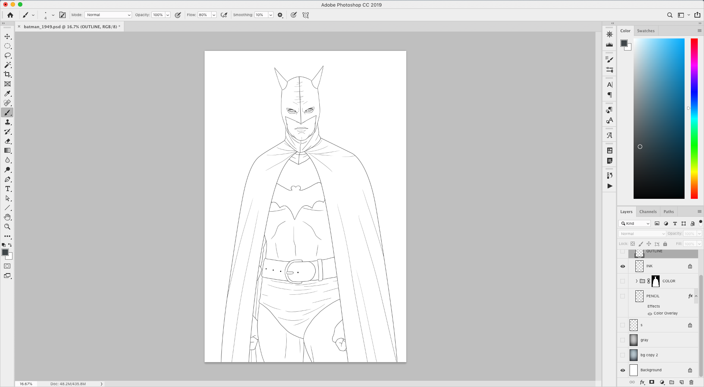
Task: Select the Eyedropper tool
Action: point(7,94)
